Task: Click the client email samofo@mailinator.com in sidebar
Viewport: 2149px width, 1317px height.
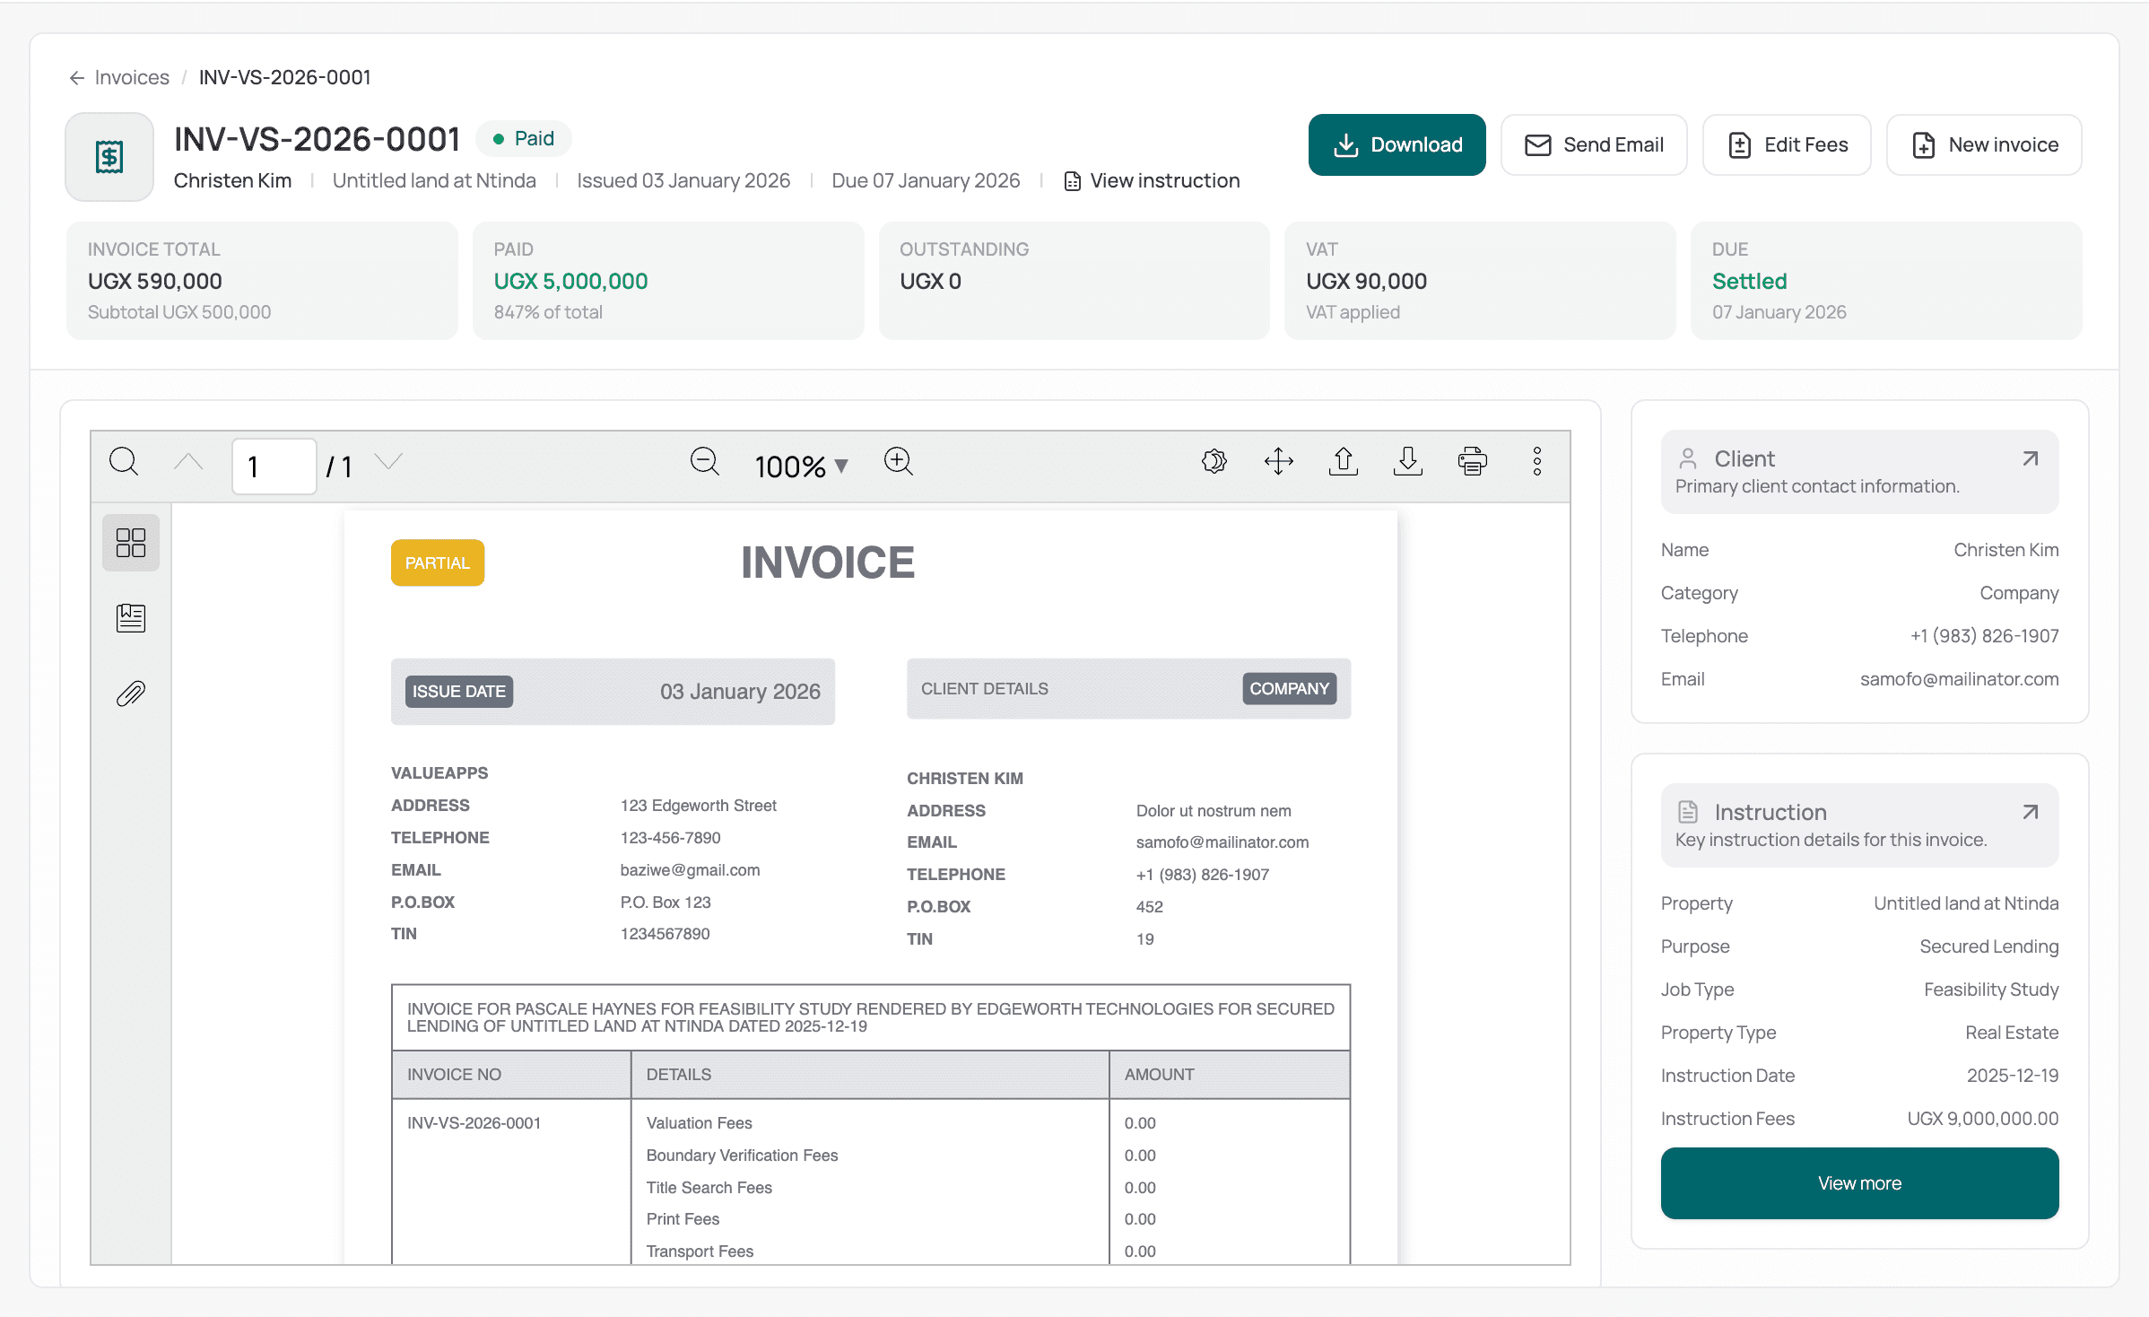Action: [1959, 679]
